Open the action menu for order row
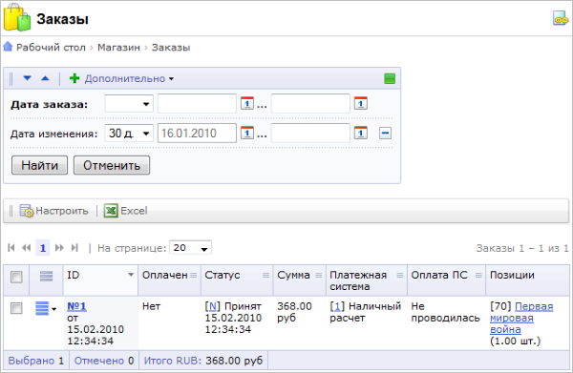The width and height of the screenshot is (573, 373). (46, 308)
